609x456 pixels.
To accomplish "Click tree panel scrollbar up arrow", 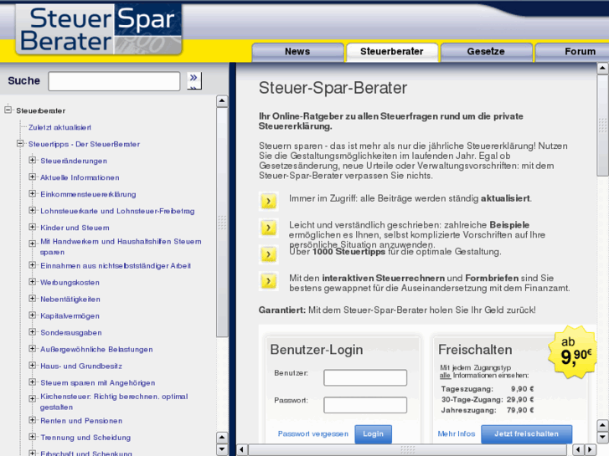I will click(x=222, y=101).
